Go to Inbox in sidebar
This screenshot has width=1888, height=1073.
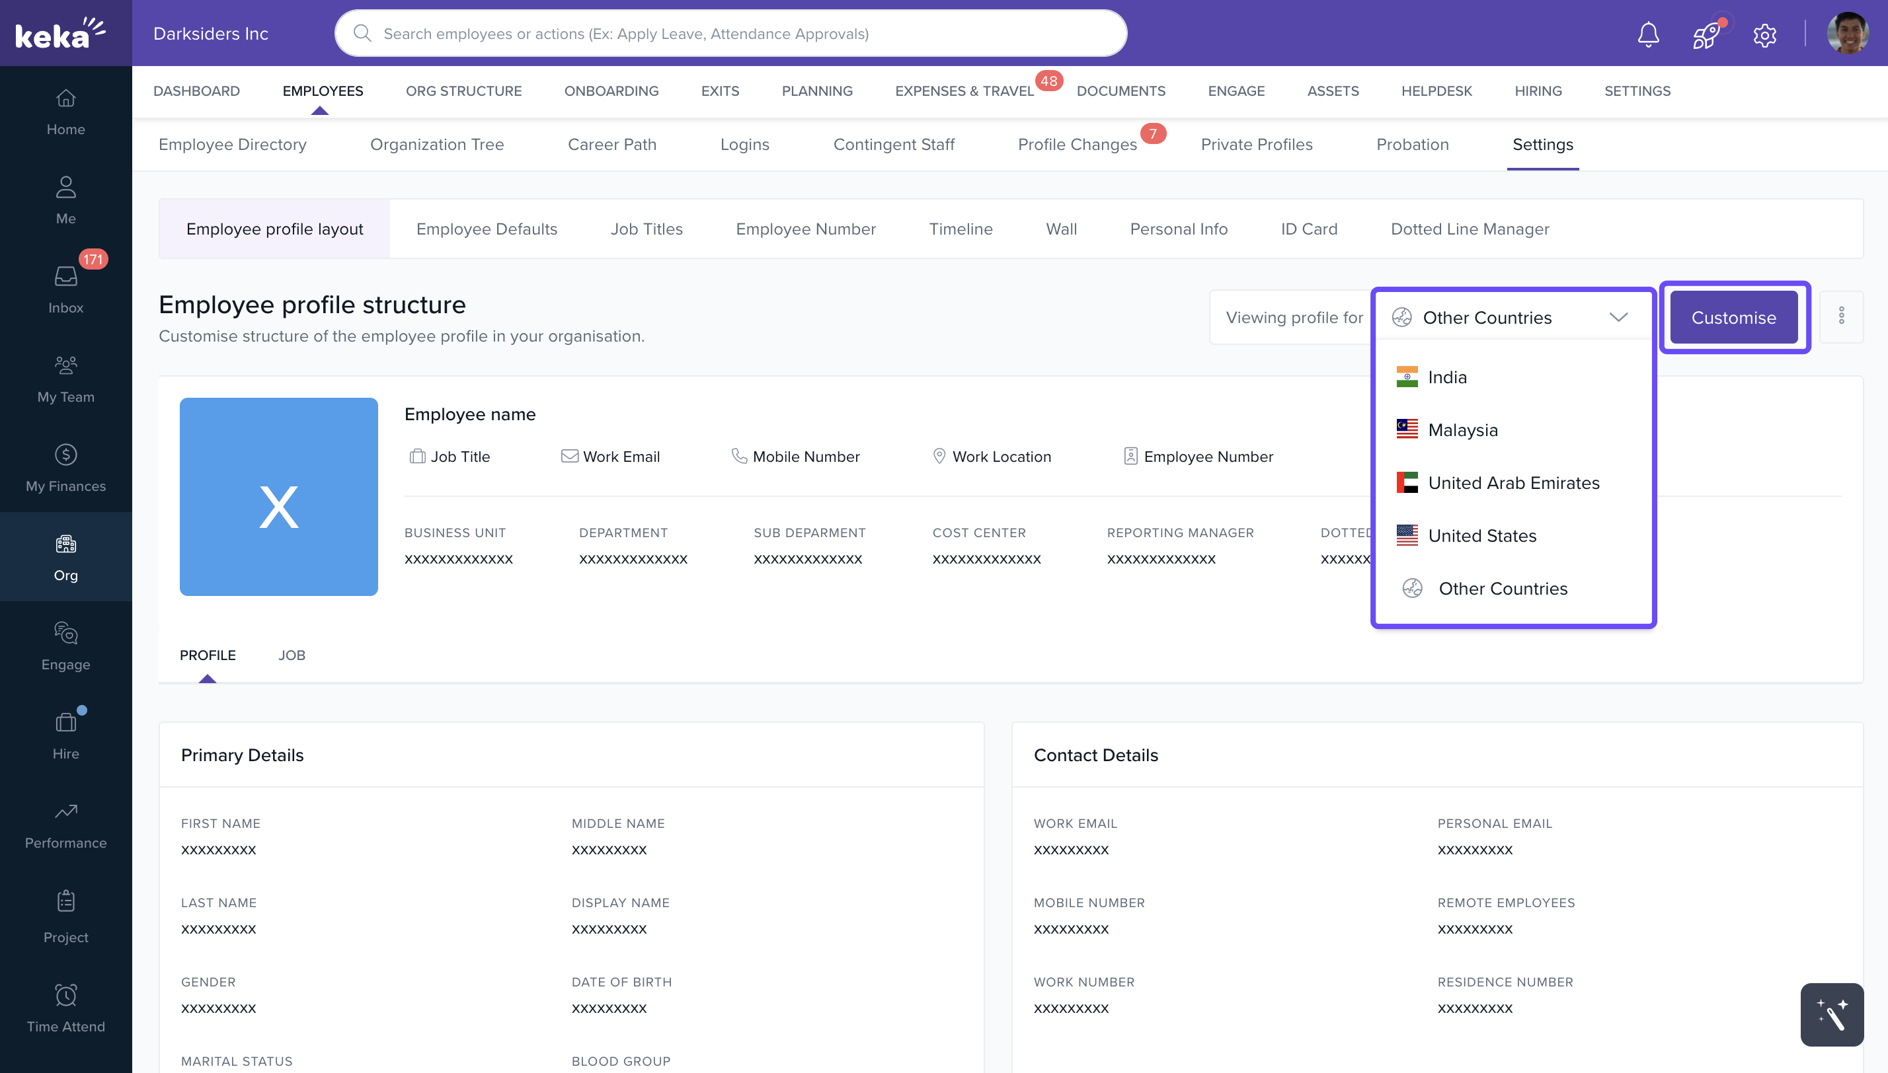click(65, 289)
